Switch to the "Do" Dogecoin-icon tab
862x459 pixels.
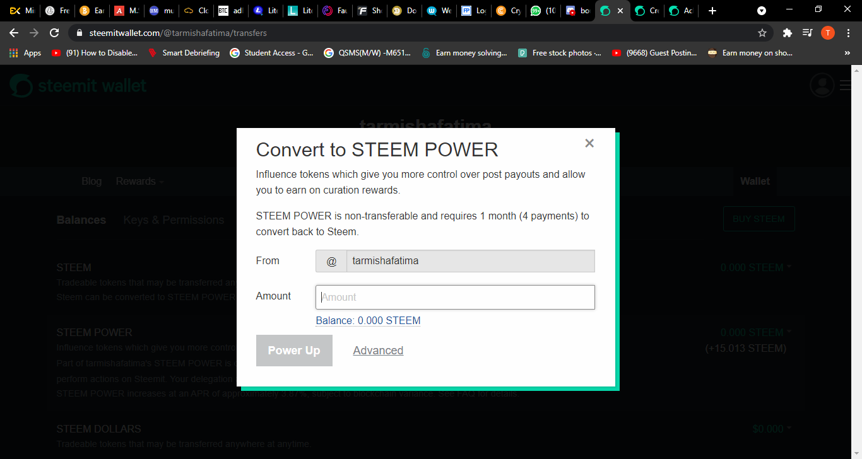404,11
